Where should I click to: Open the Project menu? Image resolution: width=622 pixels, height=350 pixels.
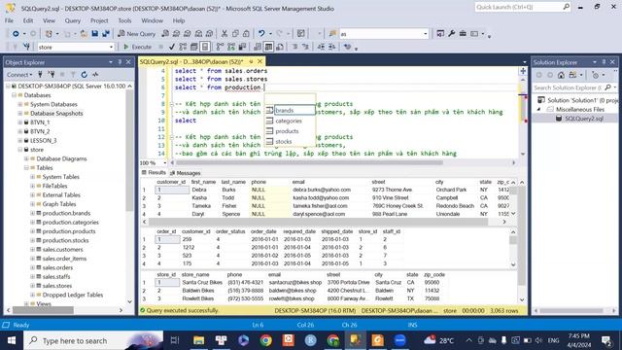click(99, 20)
